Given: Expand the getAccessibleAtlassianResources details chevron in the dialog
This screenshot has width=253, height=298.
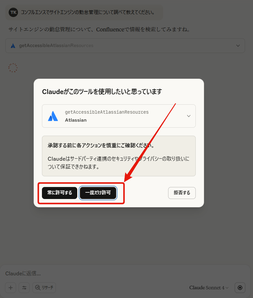Looking at the screenshot, I should tap(189, 116).
